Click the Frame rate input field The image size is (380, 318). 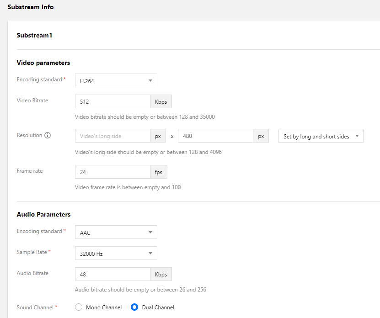point(112,172)
